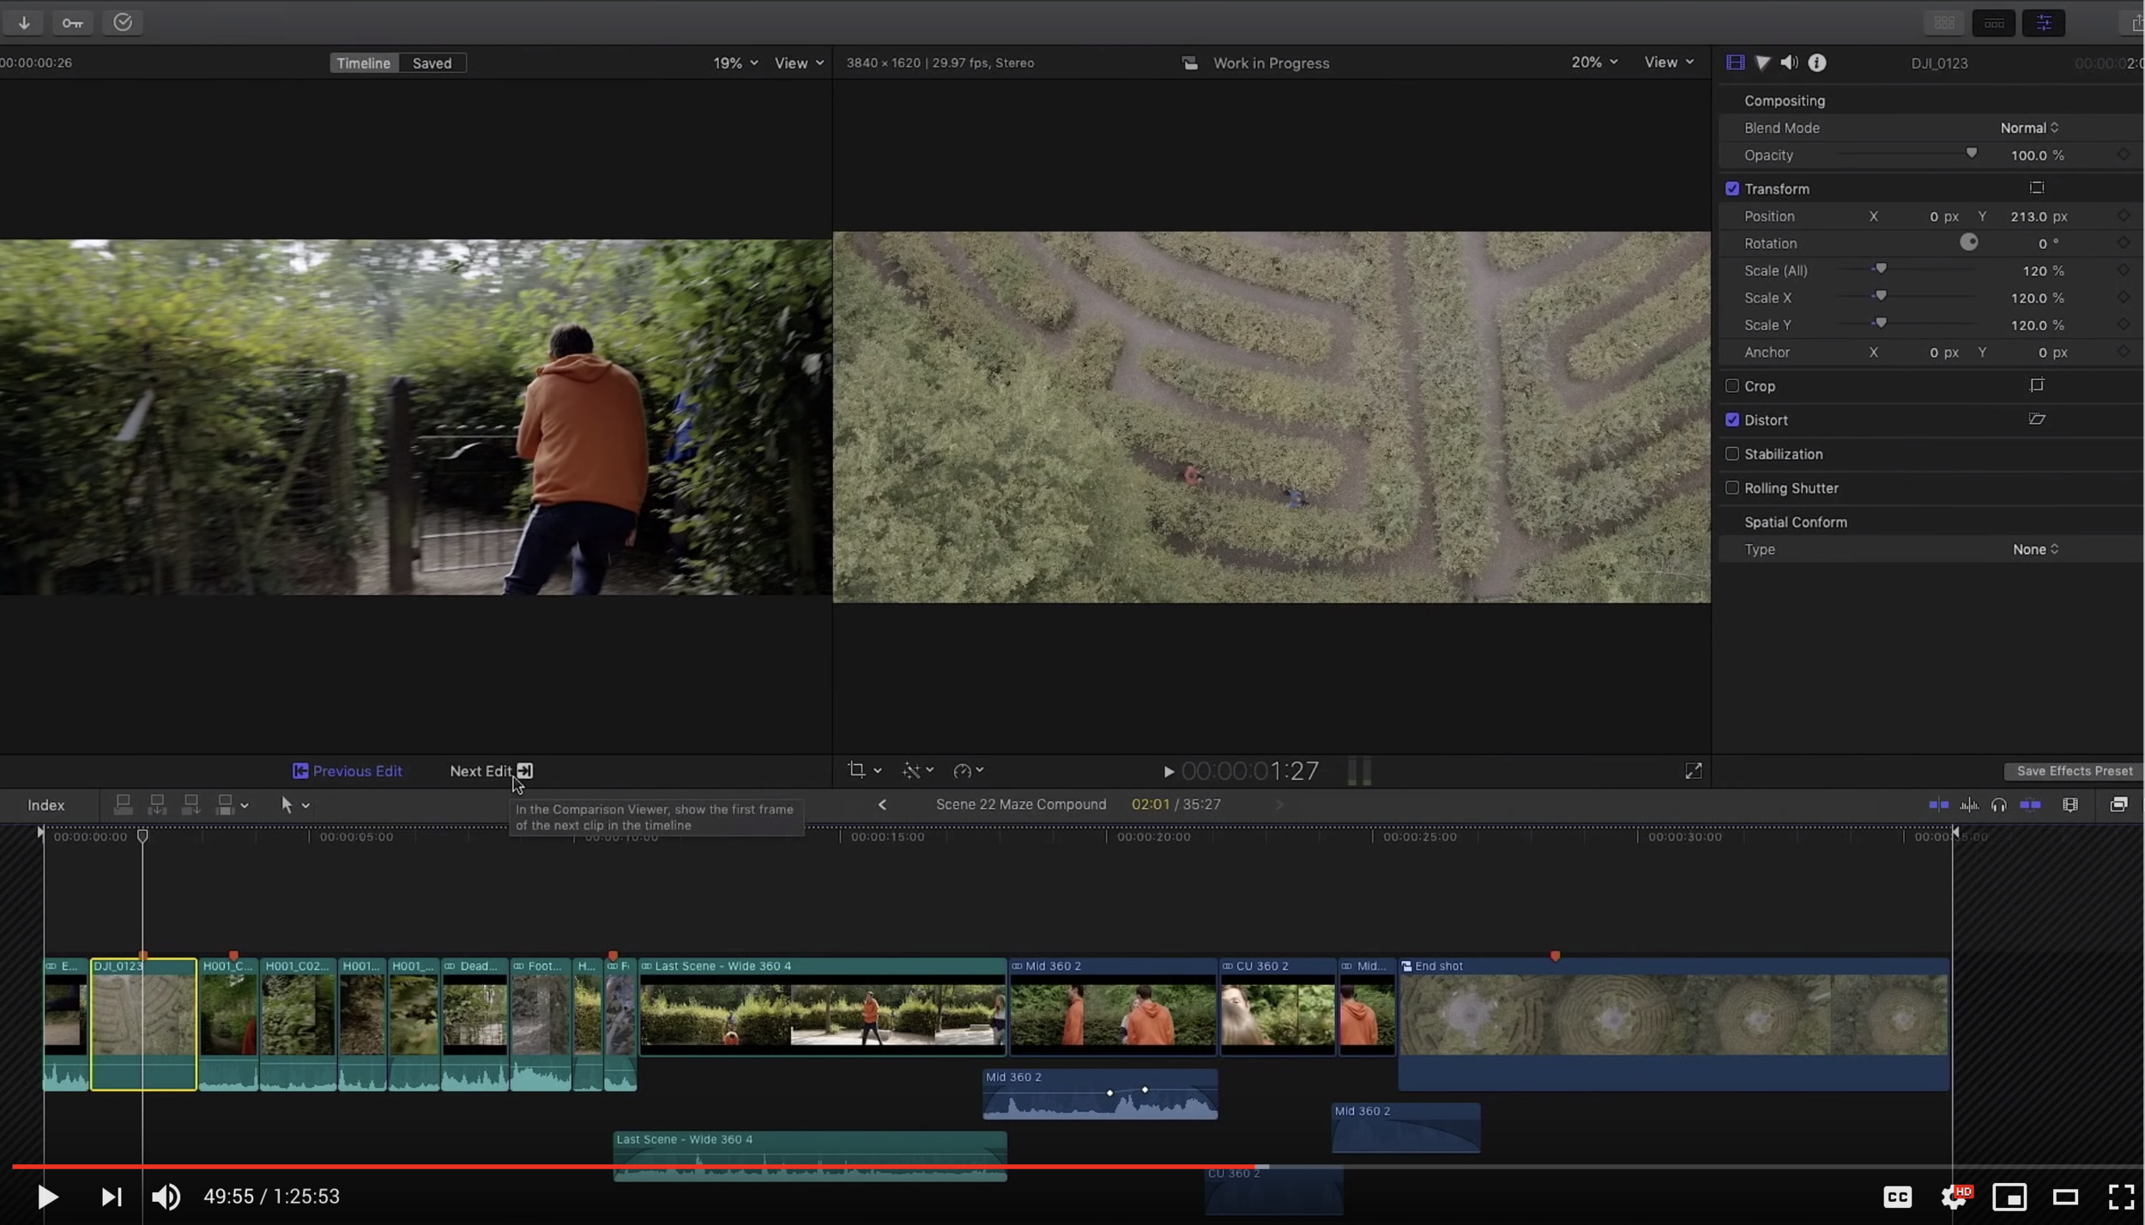
Task: Connect clip to primary storyline icon
Action: tap(124, 805)
